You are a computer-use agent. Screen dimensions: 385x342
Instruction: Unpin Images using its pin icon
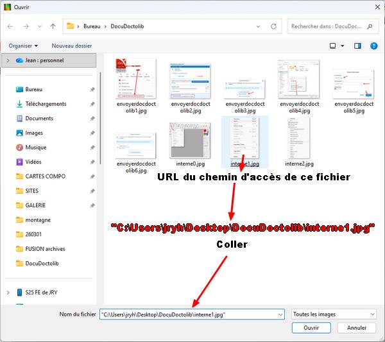coord(92,133)
